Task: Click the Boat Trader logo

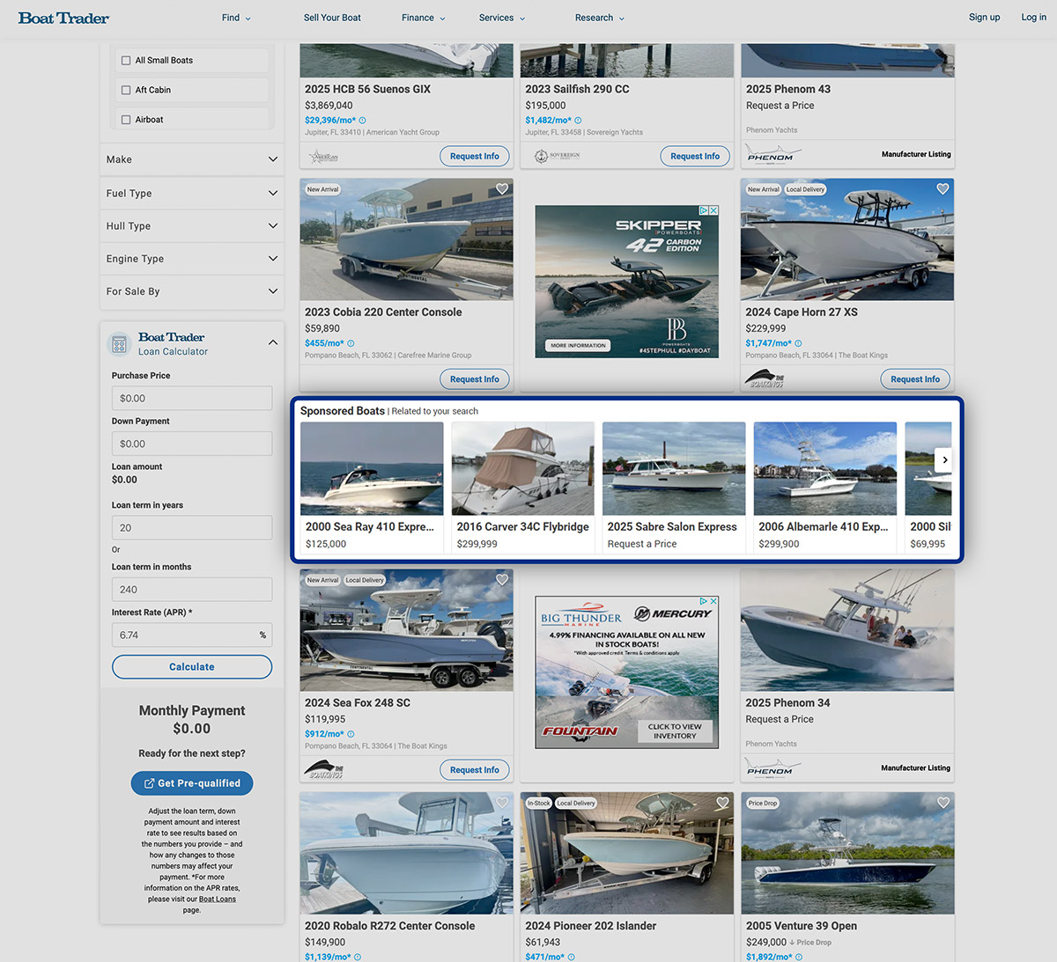Action: coord(63,18)
